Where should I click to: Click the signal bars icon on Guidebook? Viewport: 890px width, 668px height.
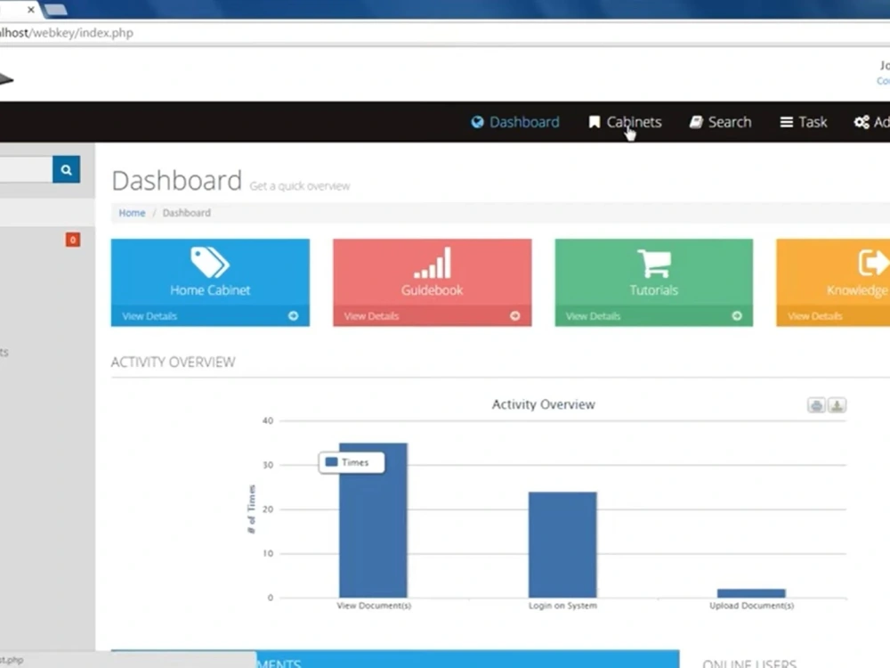point(432,263)
